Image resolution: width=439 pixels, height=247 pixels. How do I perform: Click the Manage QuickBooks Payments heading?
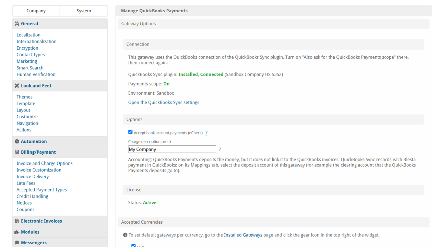[154, 11]
